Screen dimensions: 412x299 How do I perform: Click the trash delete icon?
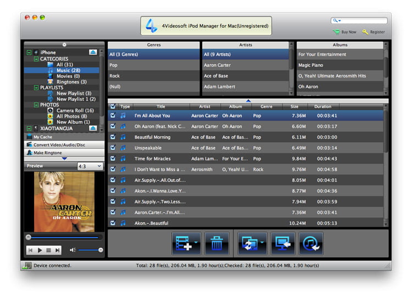pos(216,244)
